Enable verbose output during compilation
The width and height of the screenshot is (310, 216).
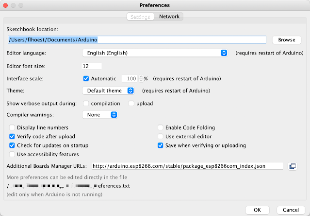86,103
